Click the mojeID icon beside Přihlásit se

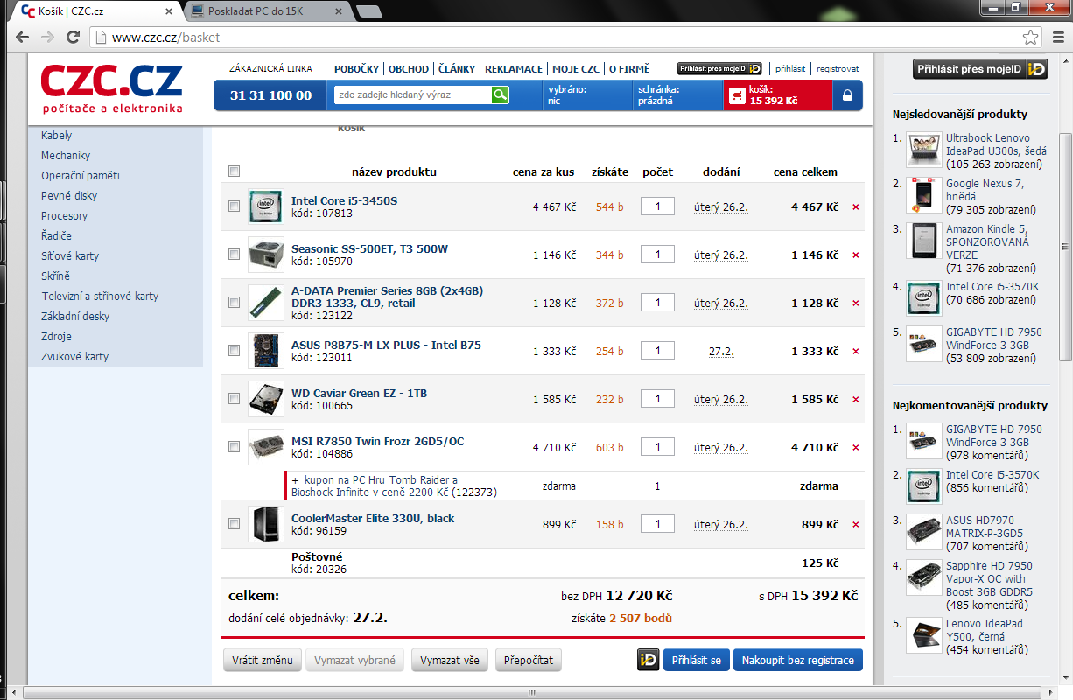coord(648,660)
